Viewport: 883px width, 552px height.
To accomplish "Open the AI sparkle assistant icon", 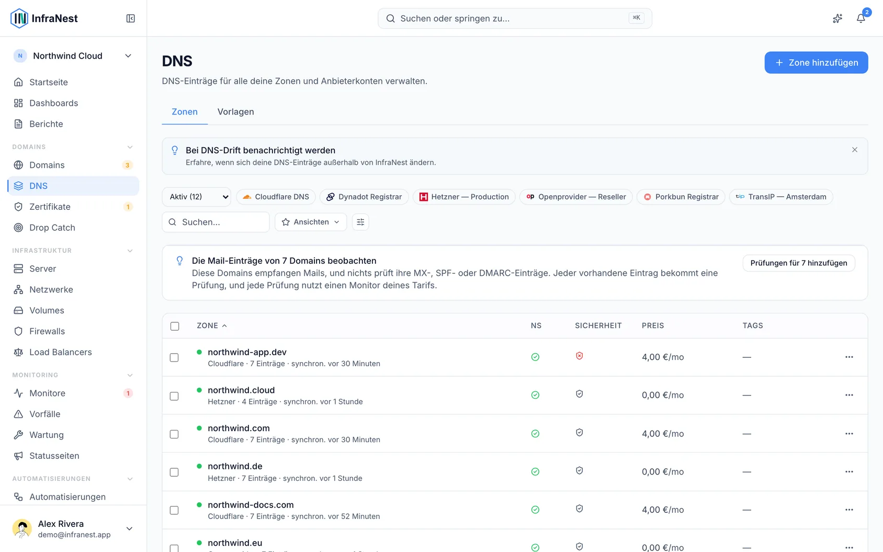I will pyautogui.click(x=837, y=18).
